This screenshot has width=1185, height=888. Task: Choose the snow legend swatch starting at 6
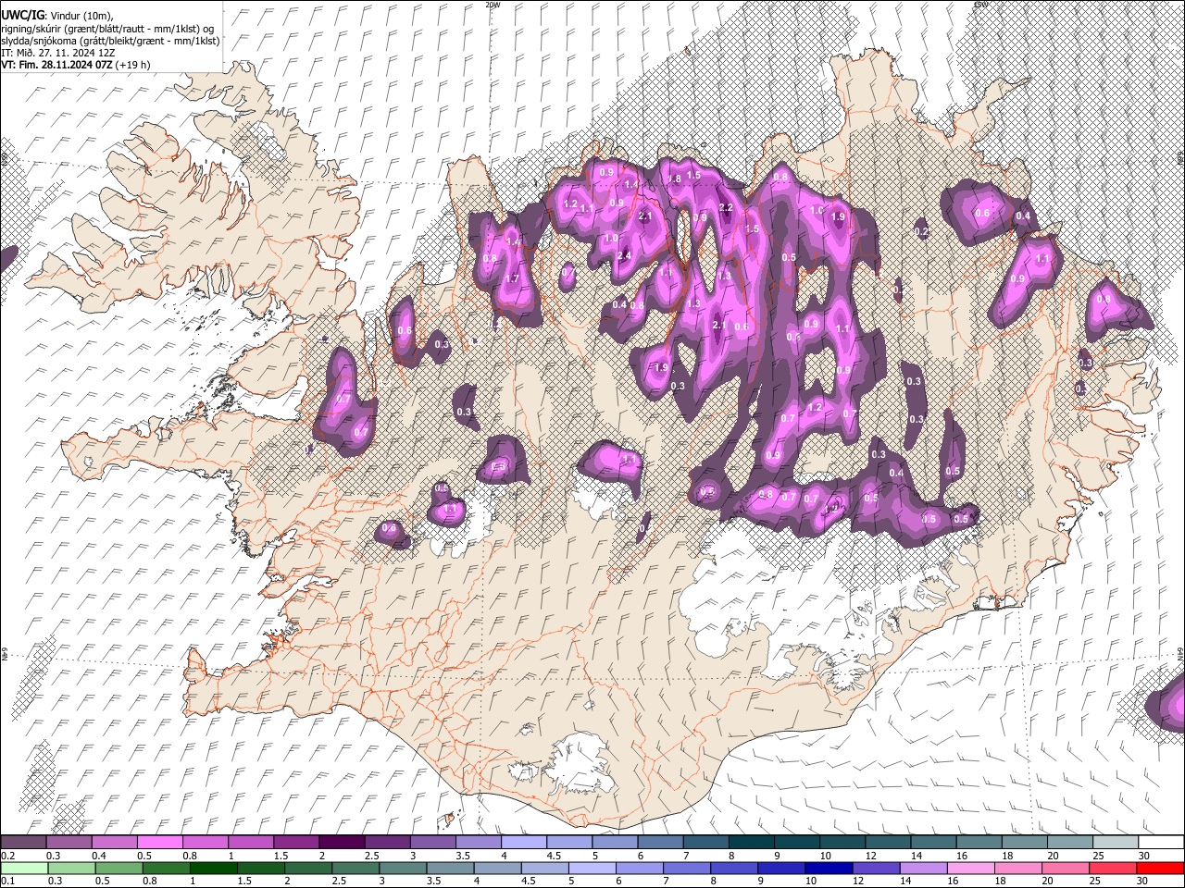[x=660, y=843]
